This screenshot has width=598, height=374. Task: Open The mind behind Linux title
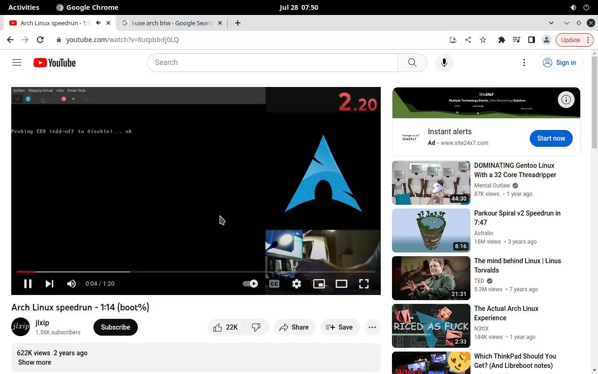tap(518, 266)
